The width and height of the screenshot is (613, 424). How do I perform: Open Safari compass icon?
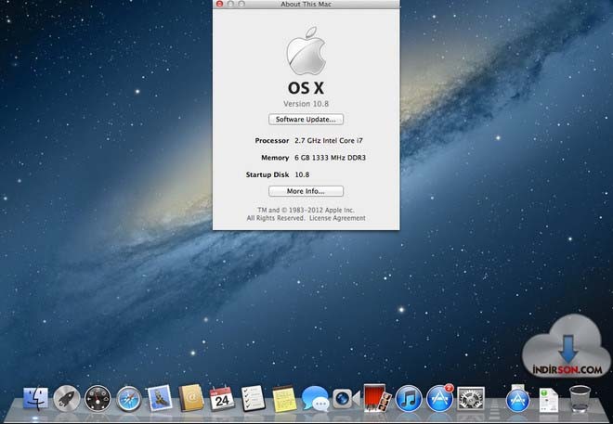pyautogui.click(x=128, y=399)
